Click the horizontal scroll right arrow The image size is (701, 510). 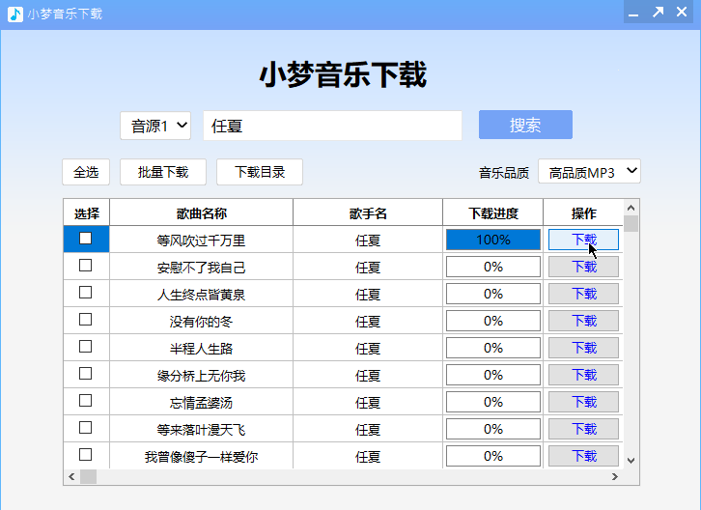614,477
